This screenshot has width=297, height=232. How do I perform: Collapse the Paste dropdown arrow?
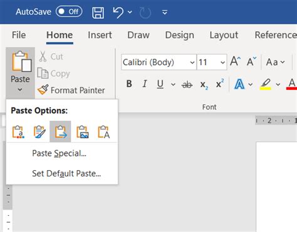(x=20, y=89)
